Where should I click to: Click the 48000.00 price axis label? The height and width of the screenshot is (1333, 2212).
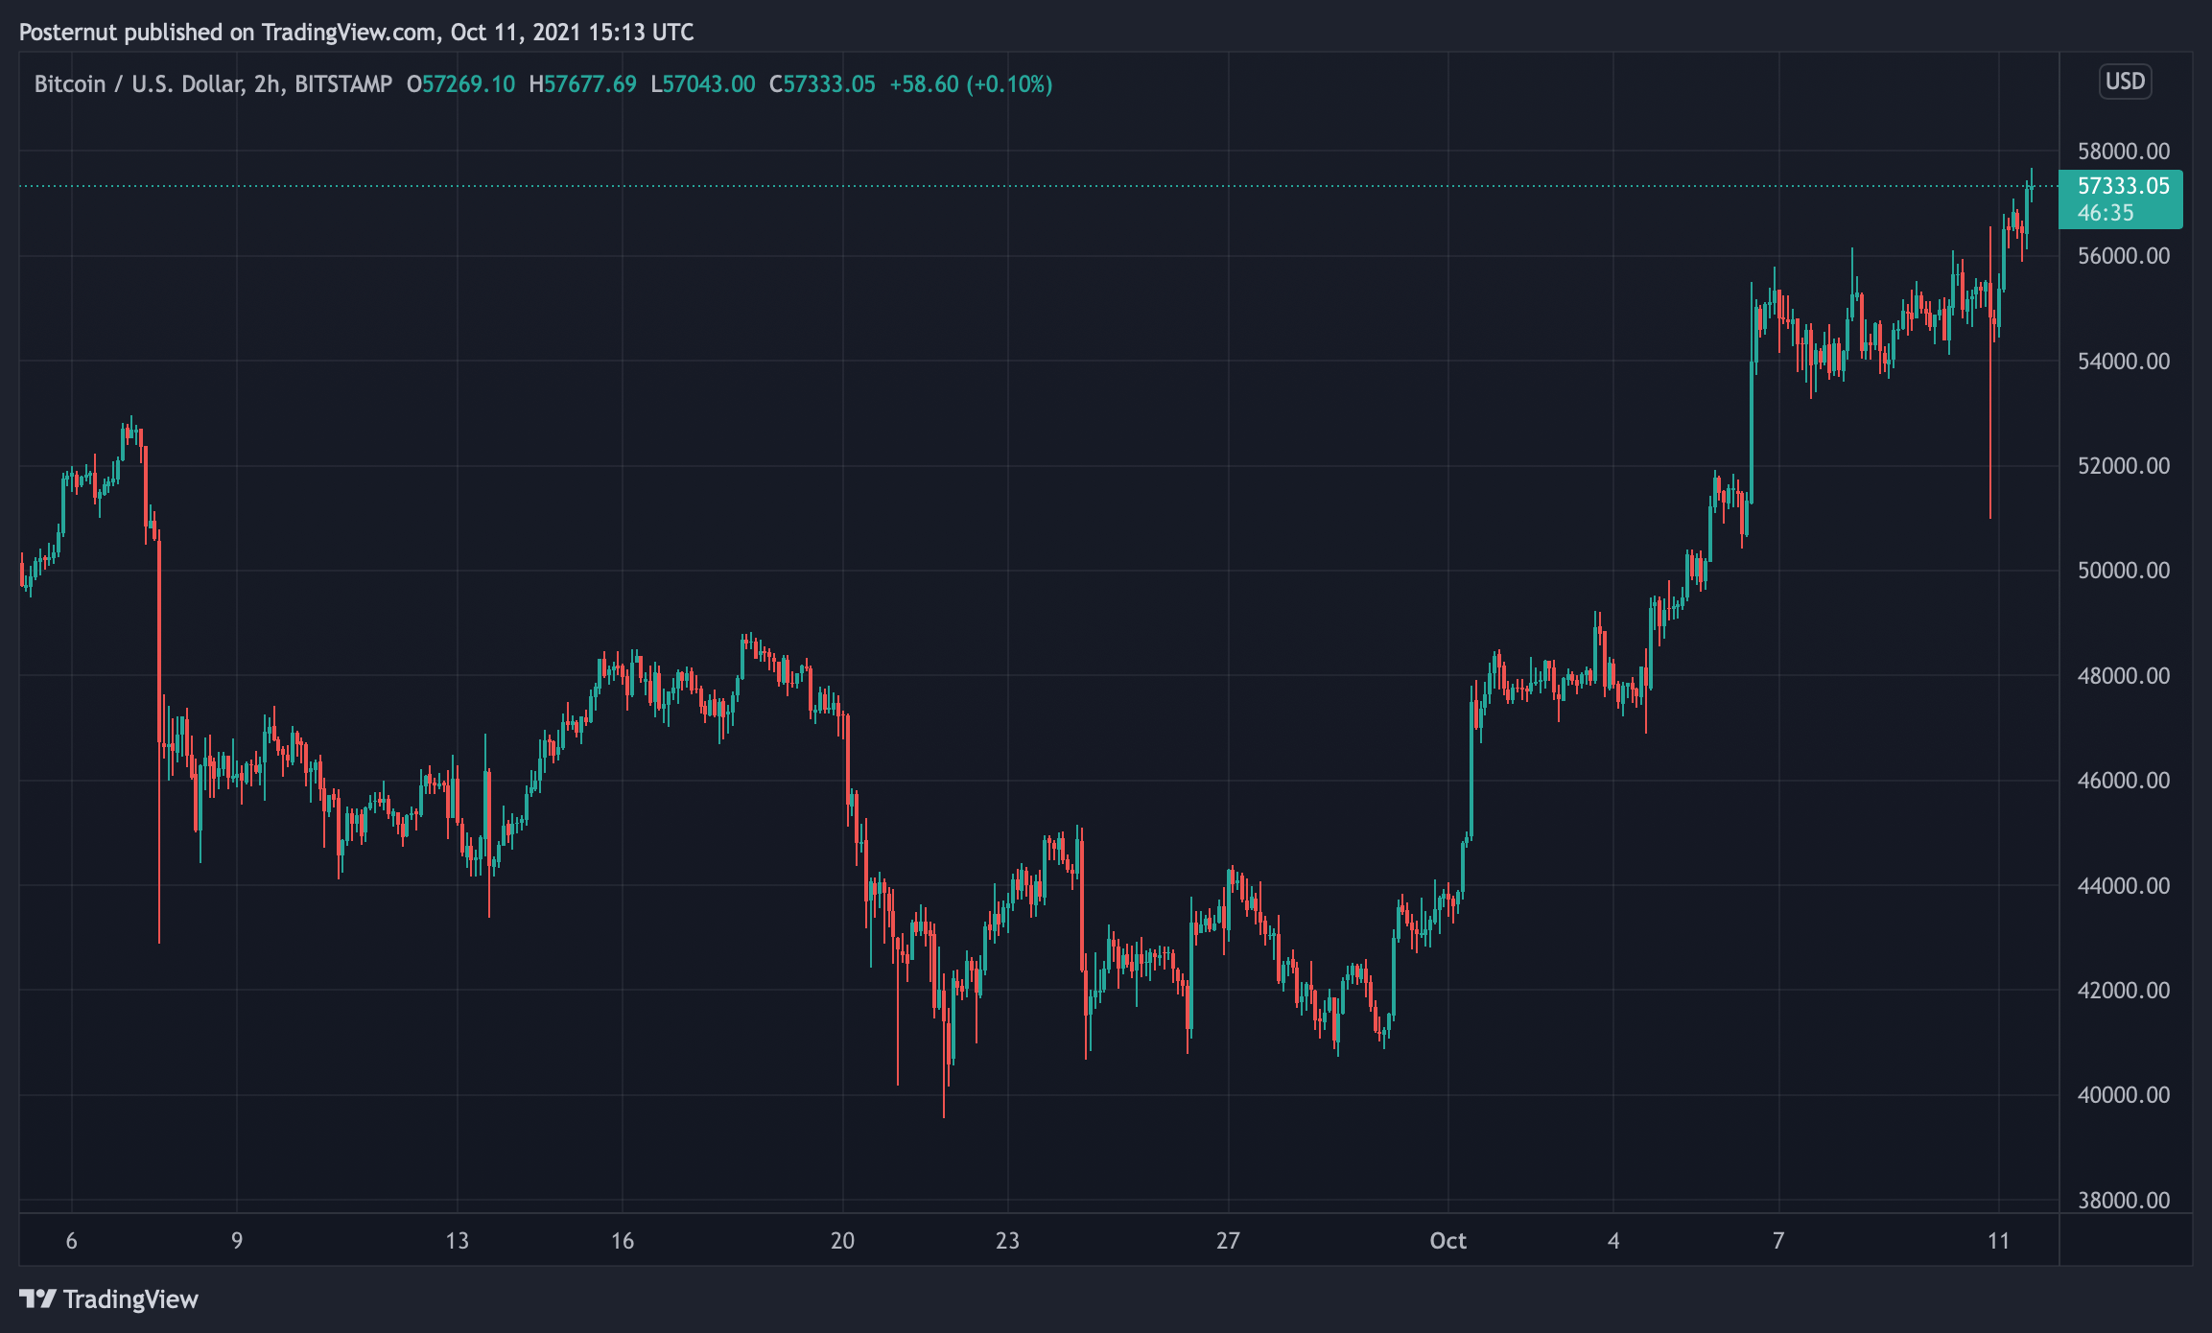2123,676
